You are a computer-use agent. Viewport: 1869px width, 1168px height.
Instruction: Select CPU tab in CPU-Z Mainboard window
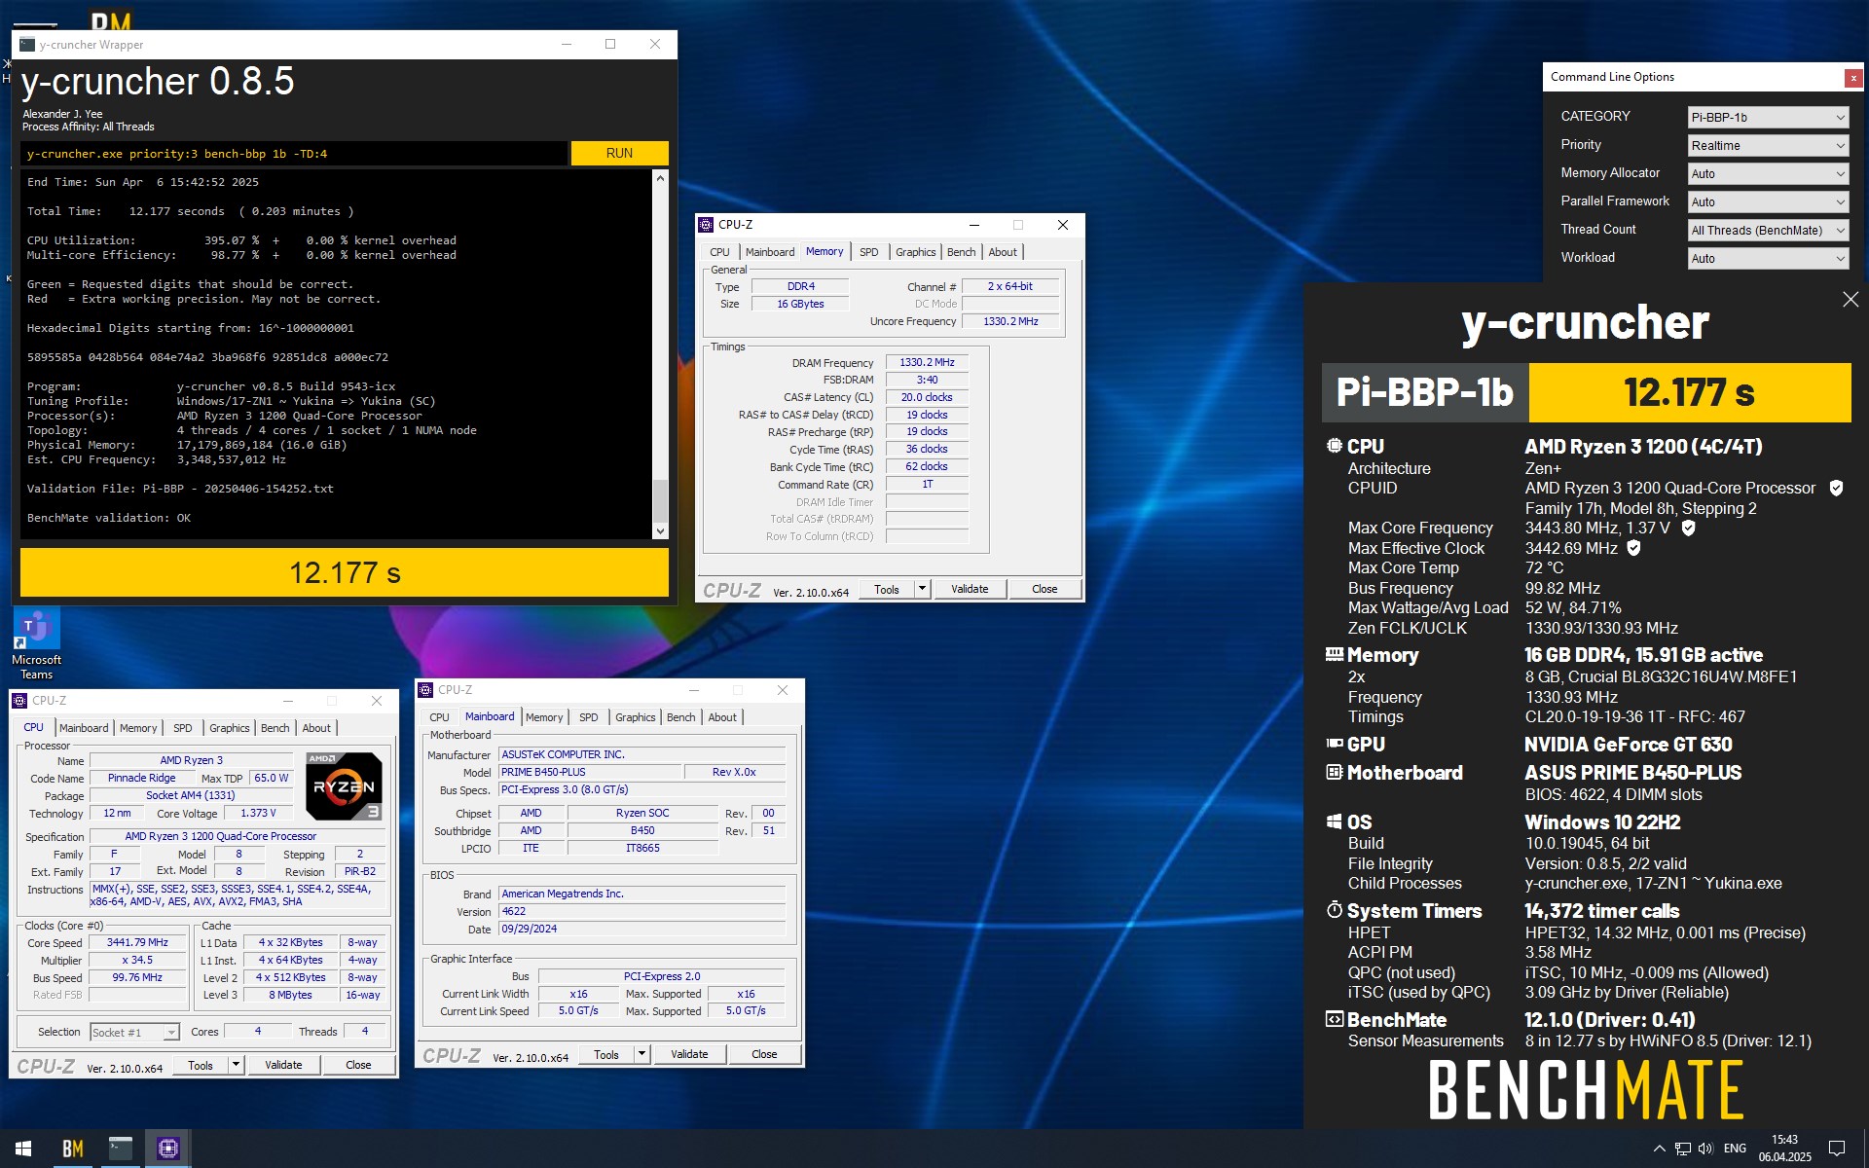439,717
